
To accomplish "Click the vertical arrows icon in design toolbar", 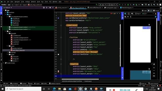I will coord(131,17).
